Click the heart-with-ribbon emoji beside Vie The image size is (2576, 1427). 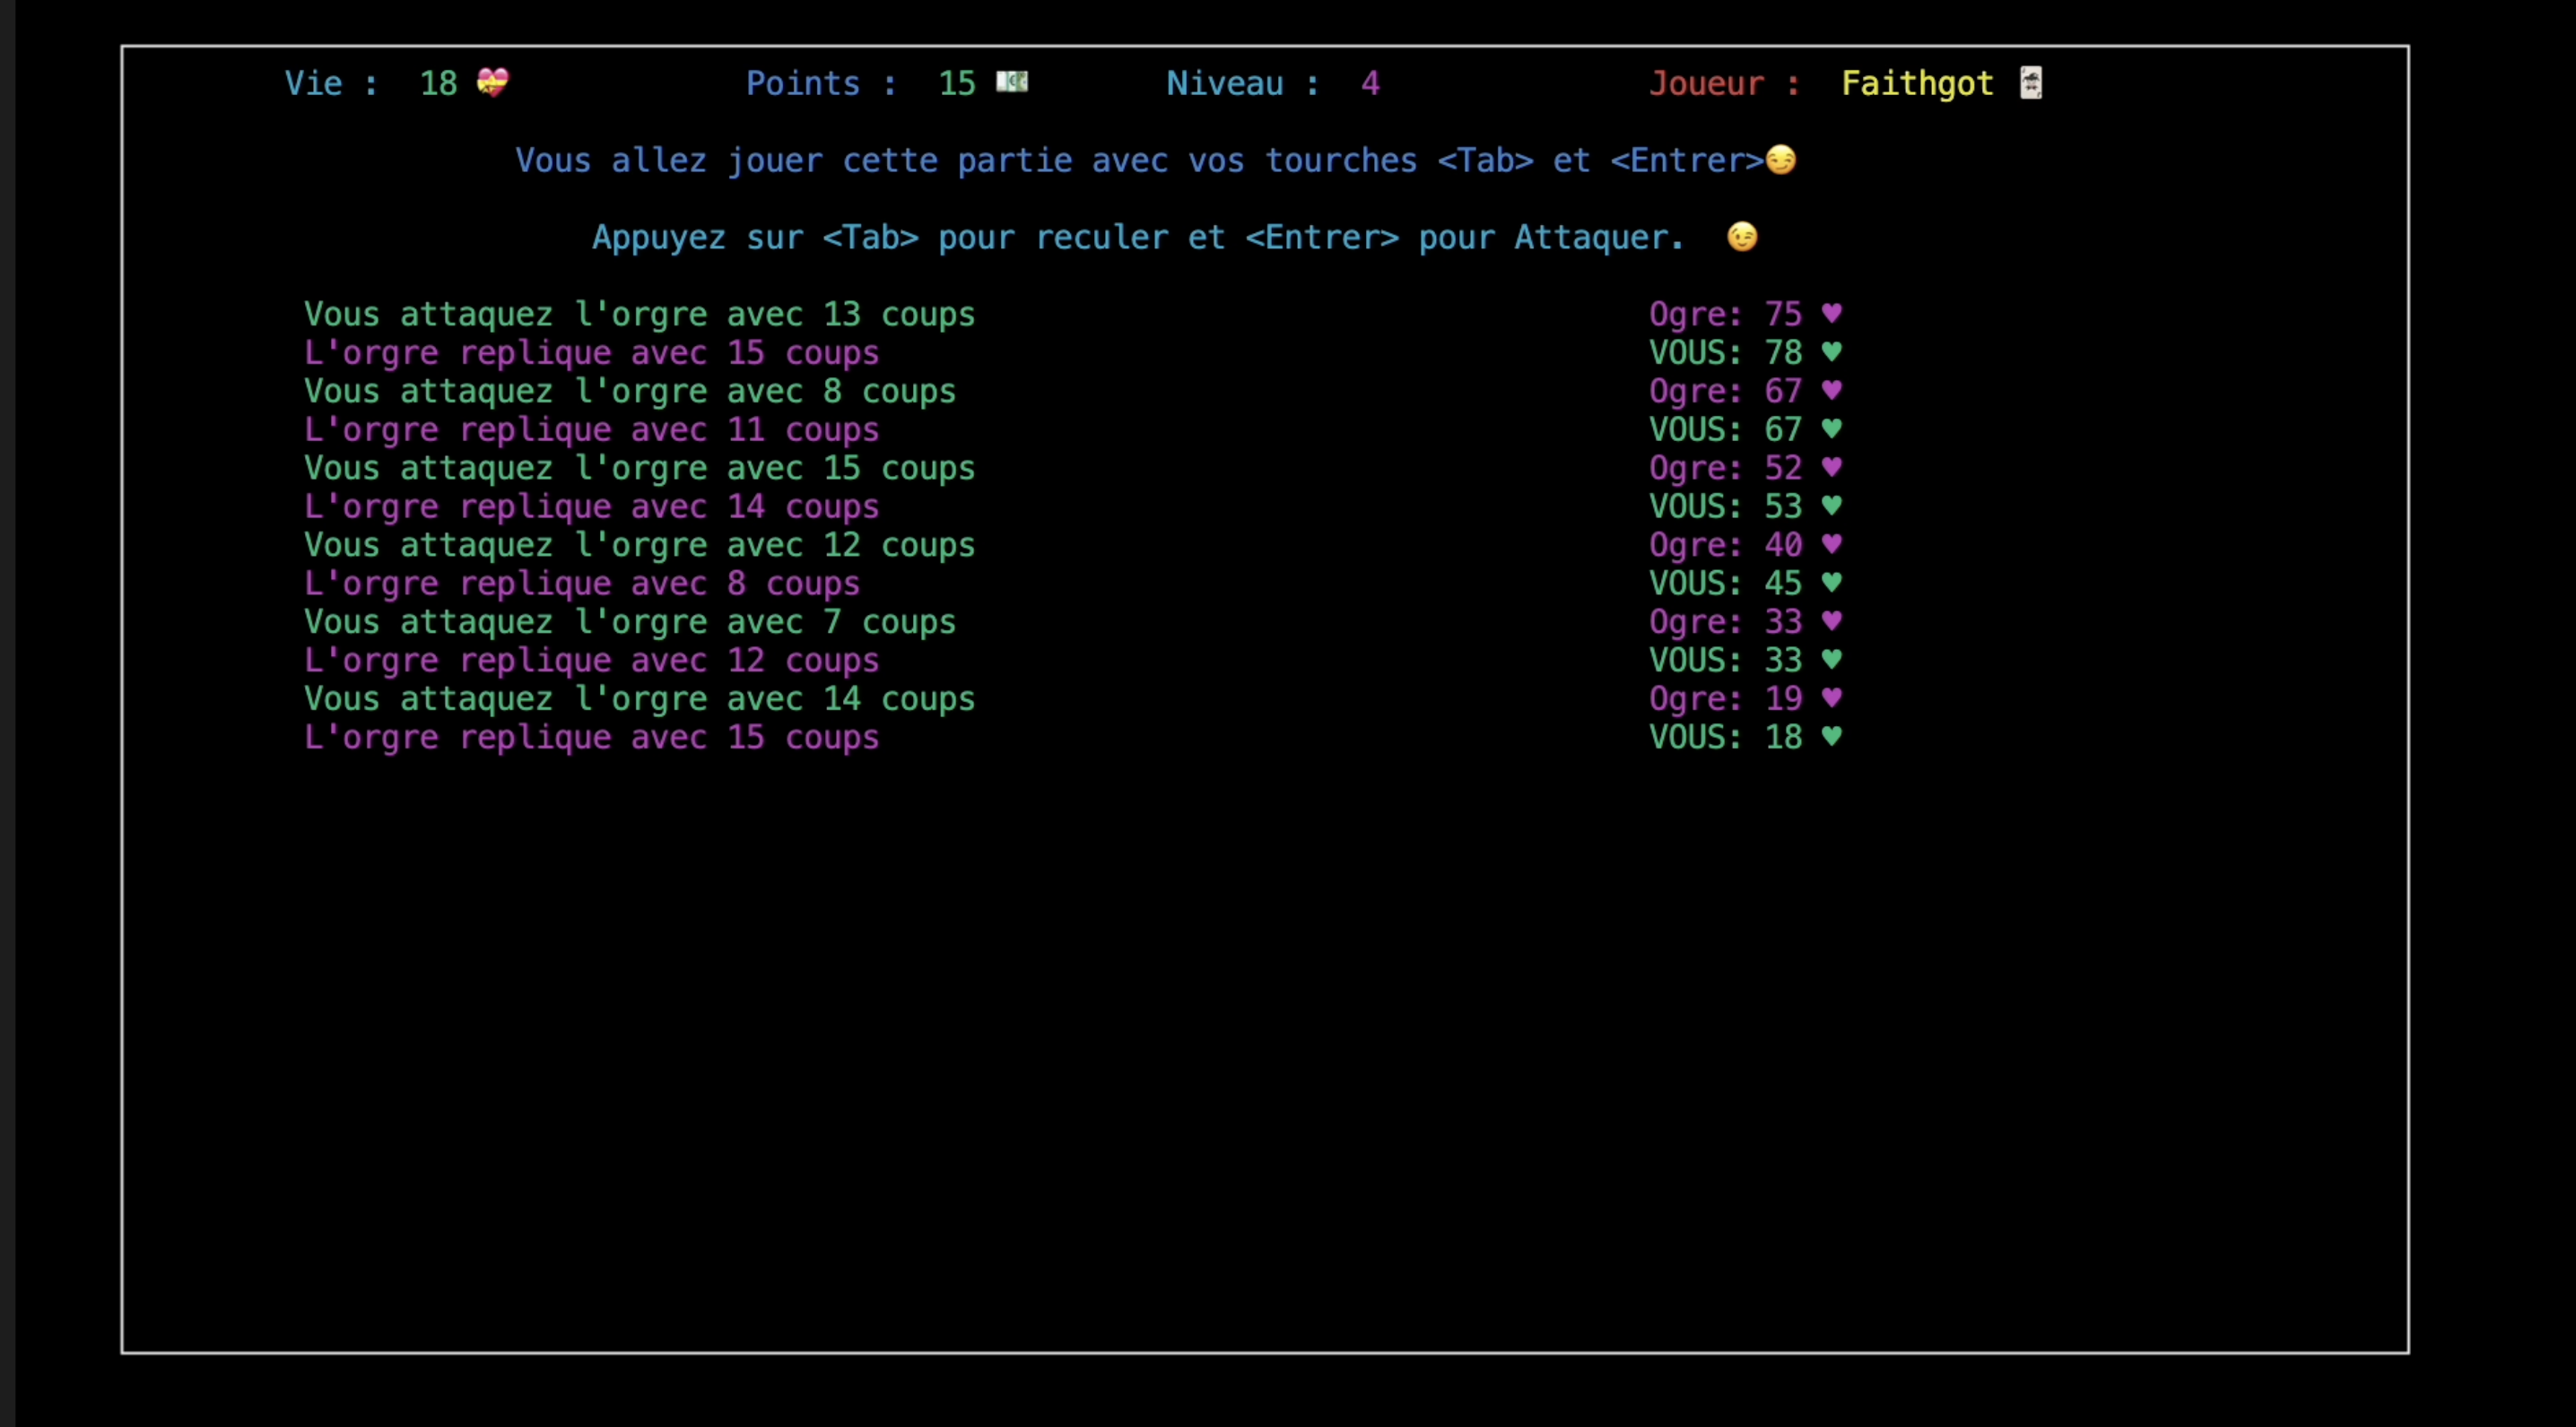click(492, 83)
